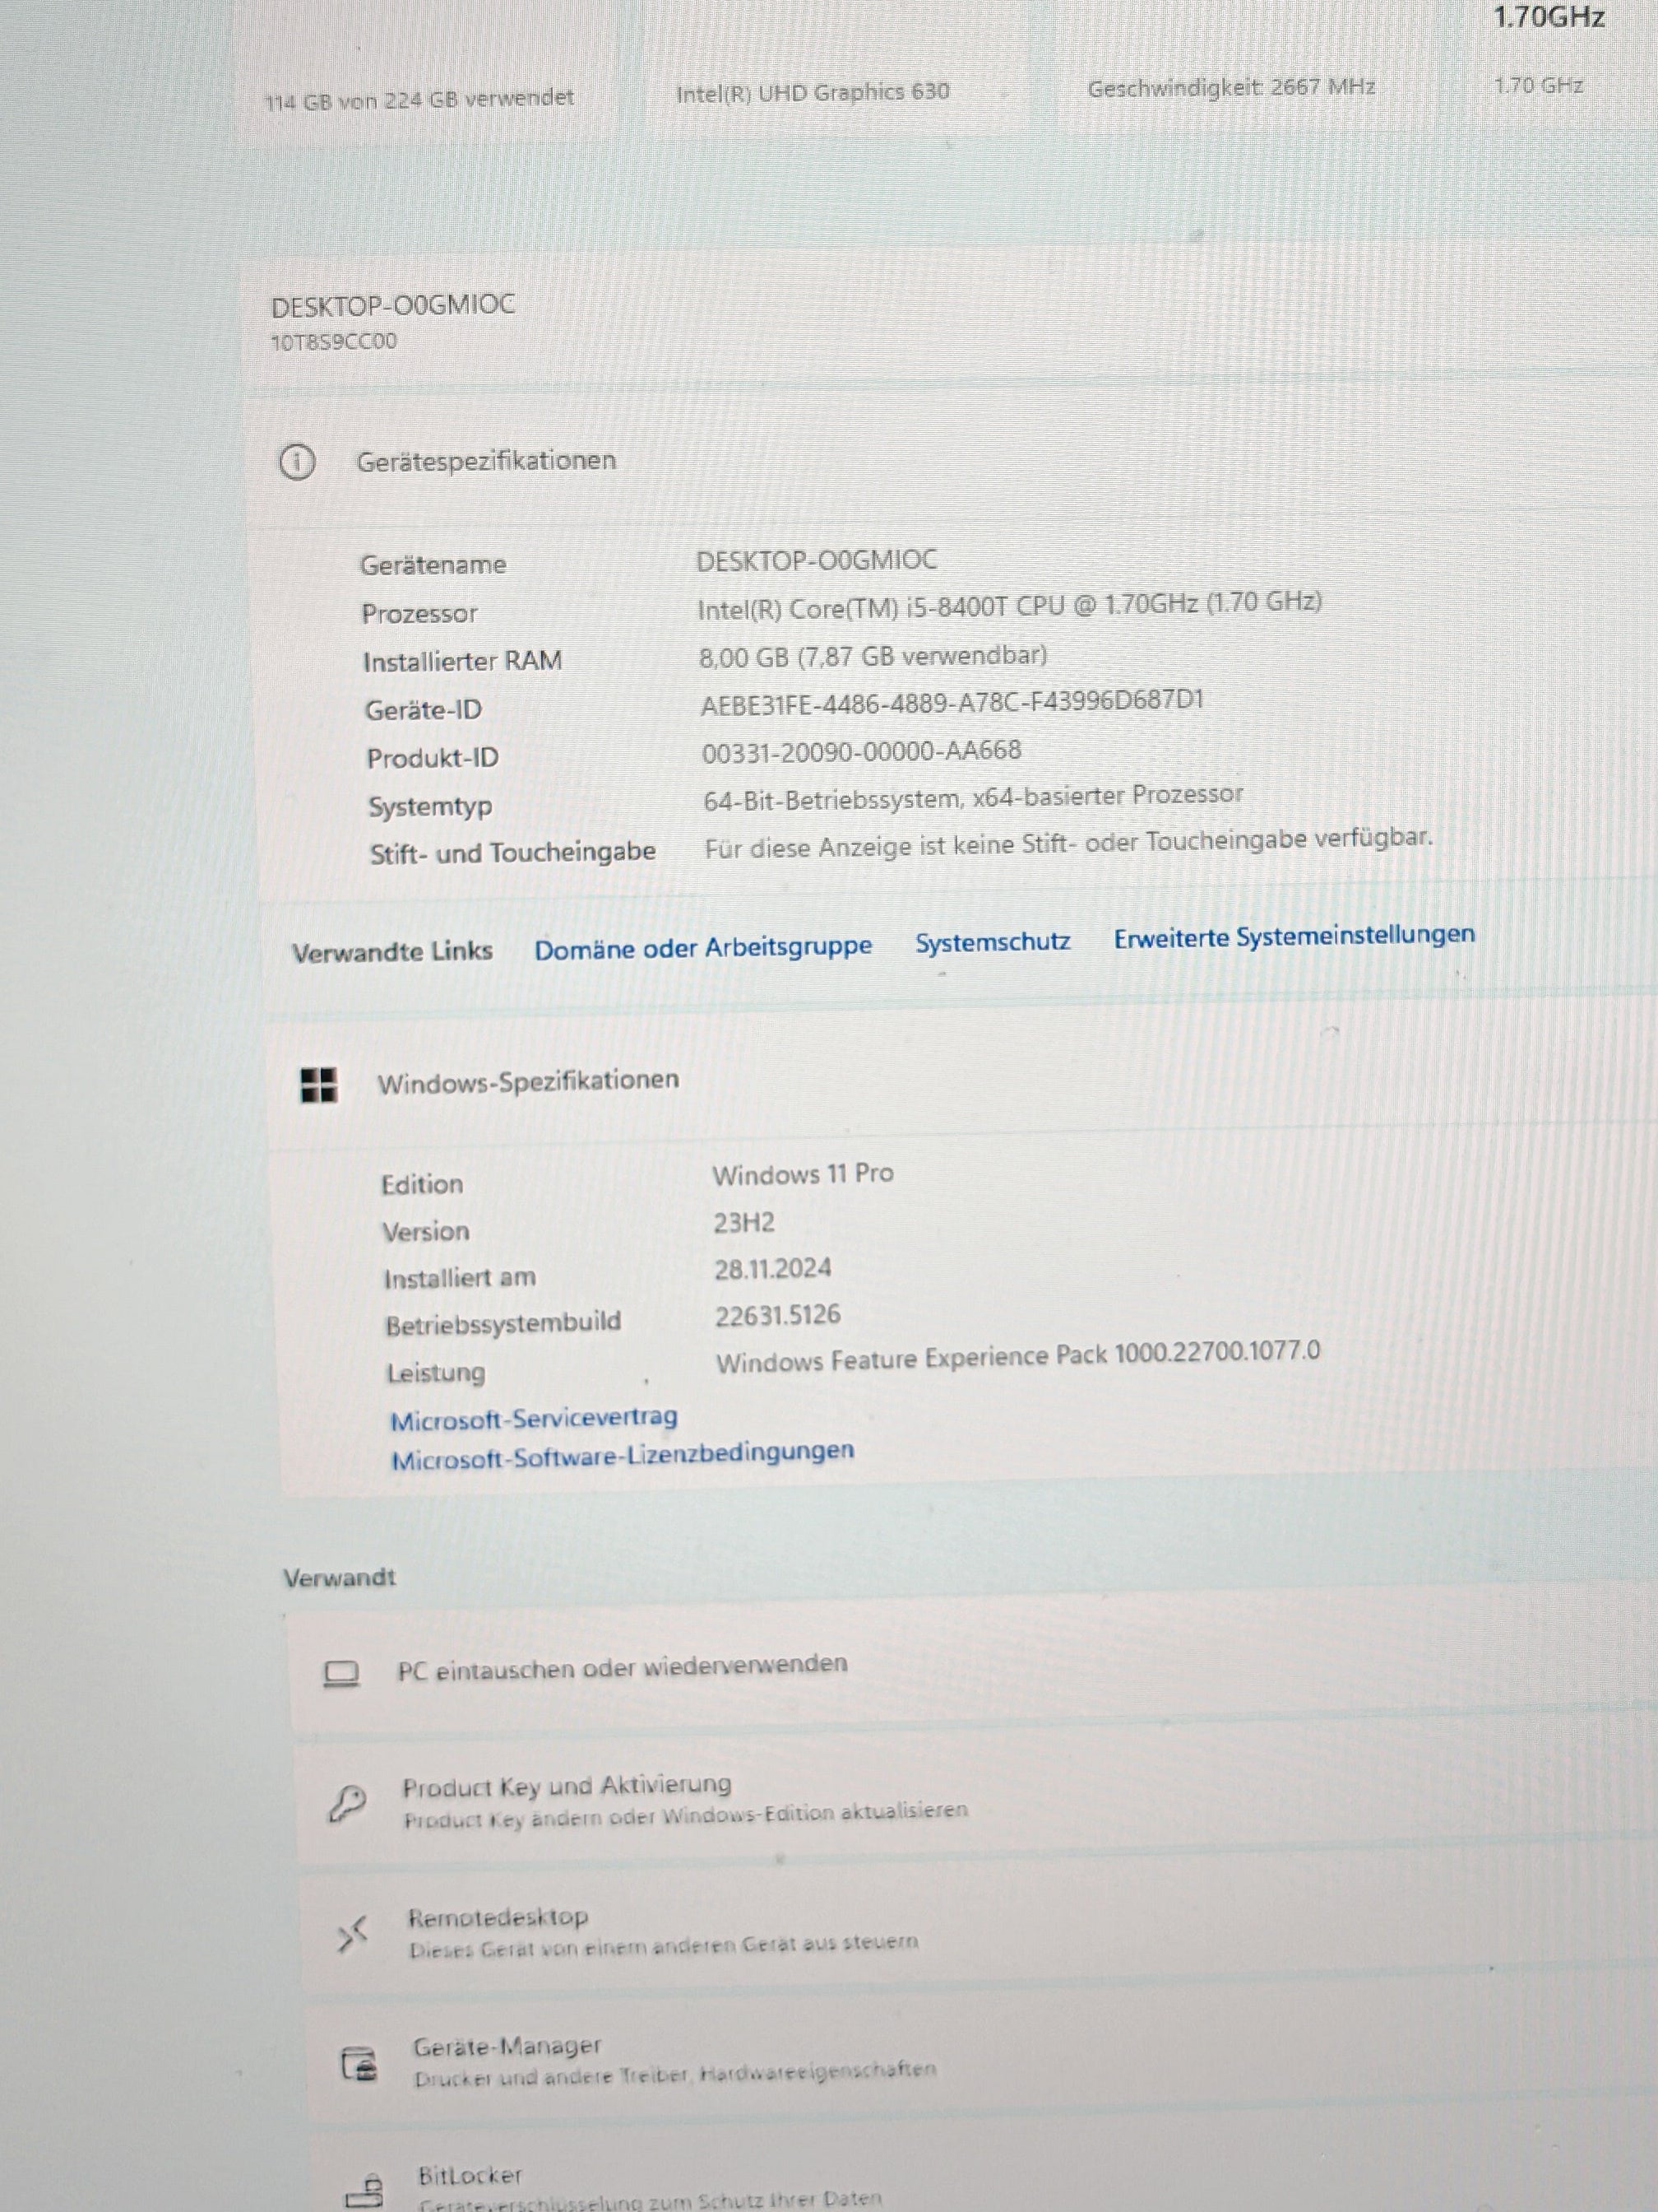1658x2212 pixels.
Task: Click the model number 10T8S9CC00
Action: 334,342
